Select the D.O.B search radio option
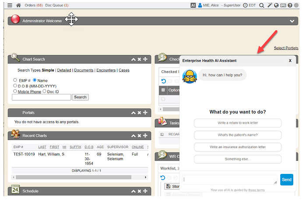 [15, 86]
